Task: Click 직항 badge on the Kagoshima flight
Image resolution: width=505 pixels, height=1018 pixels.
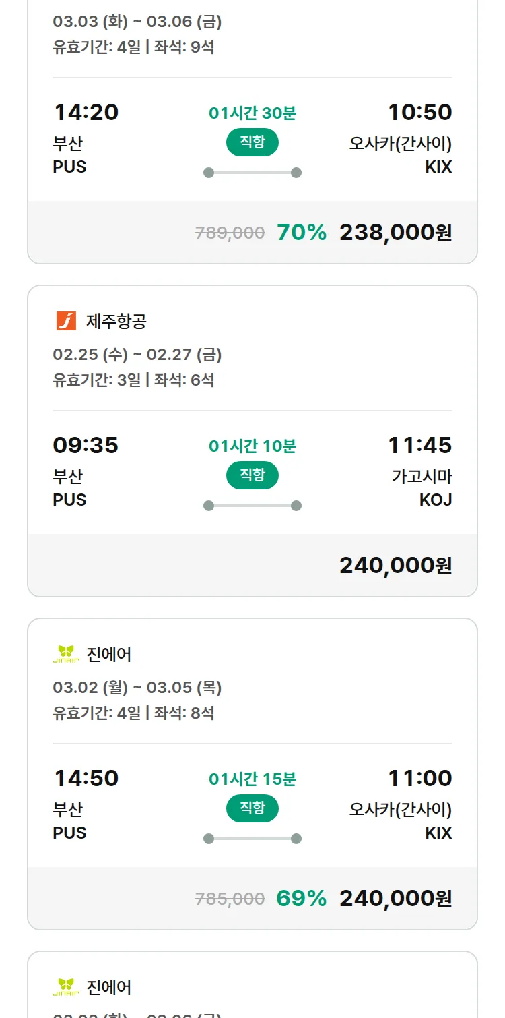Action: [252, 475]
